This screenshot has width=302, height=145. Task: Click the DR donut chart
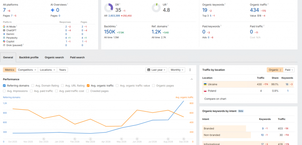pyautogui.click(x=109, y=8)
